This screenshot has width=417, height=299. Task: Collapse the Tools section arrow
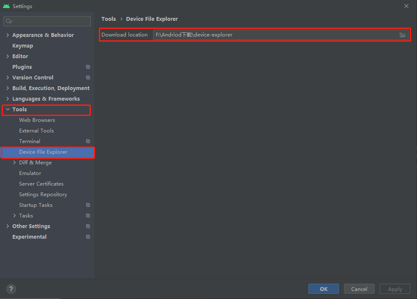(x=8, y=110)
